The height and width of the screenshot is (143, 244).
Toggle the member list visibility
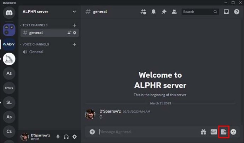174,12
